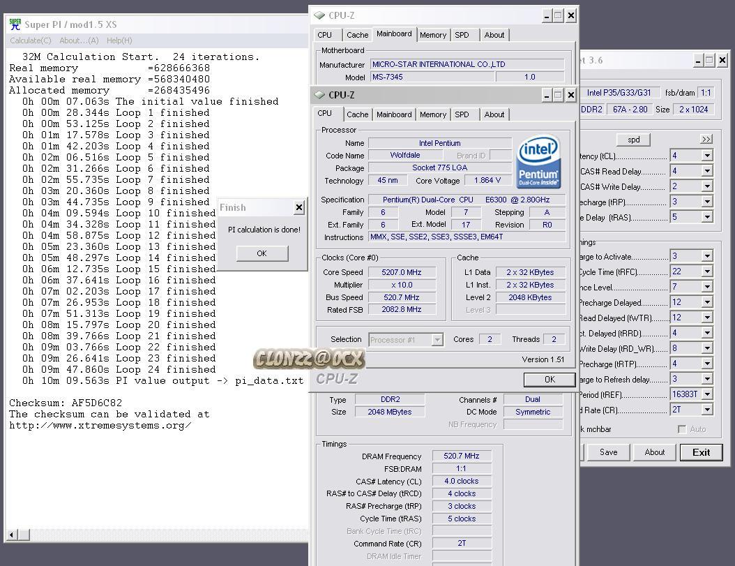Image resolution: width=735 pixels, height=566 pixels.
Task: Click the spd button in MemSet
Action: coord(633,140)
